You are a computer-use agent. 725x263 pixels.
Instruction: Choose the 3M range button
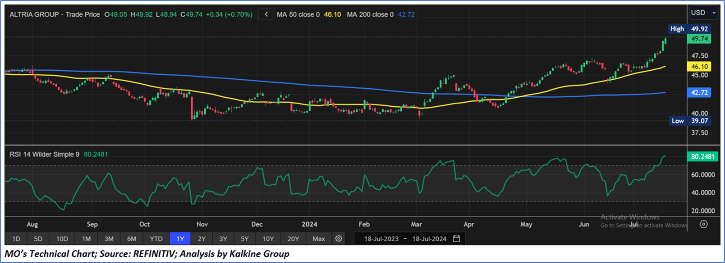[109, 239]
